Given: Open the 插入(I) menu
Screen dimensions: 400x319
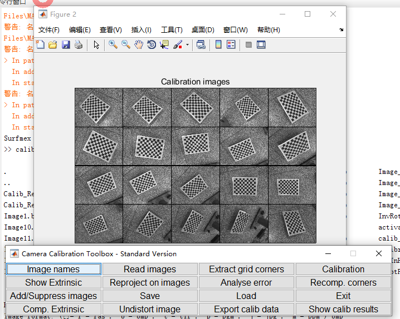Looking at the screenshot, I should (x=141, y=30).
